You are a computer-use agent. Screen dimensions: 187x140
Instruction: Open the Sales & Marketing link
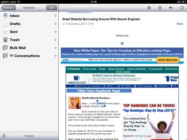(136, 69)
